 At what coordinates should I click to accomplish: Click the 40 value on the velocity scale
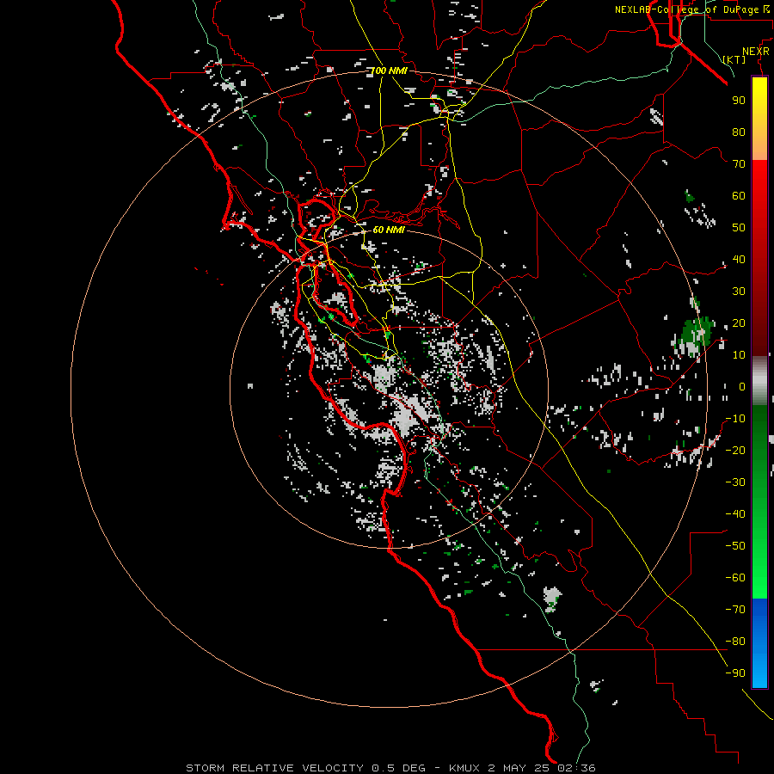(739, 259)
